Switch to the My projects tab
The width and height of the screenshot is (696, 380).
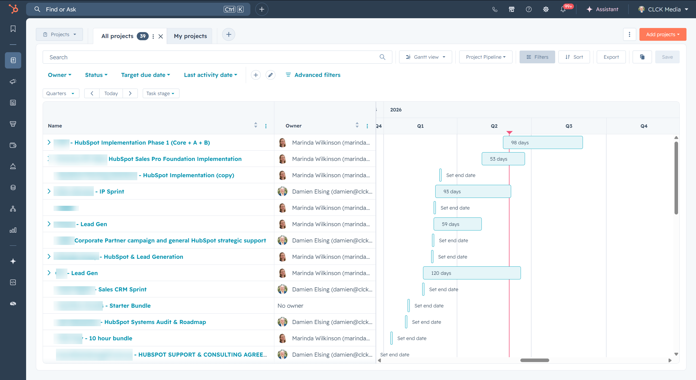point(190,36)
